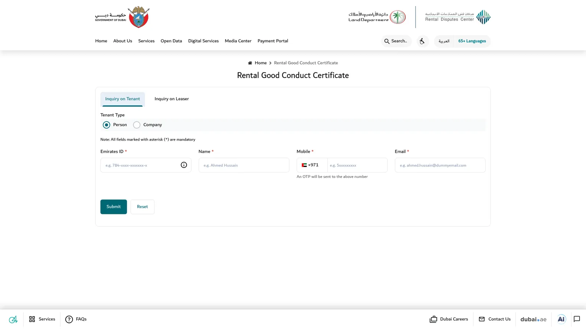Image resolution: width=586 pixels, height=329 pixels.
Task: Switch language to Arabic
Action: [x=444, y=41]
